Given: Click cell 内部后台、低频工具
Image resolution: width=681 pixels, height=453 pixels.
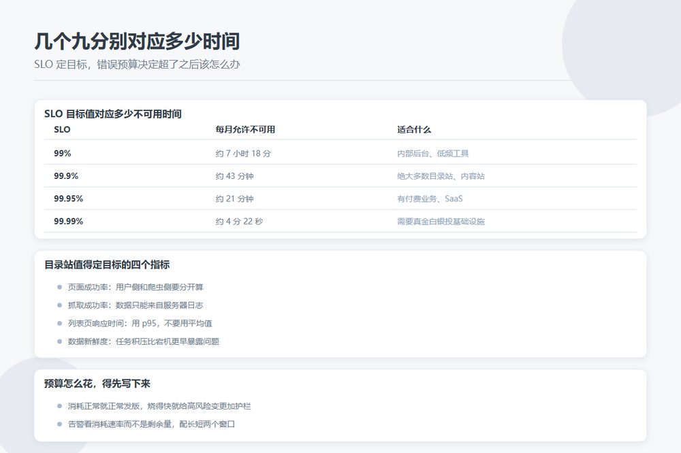Looking at the screenshot, I should click(432, 153).
